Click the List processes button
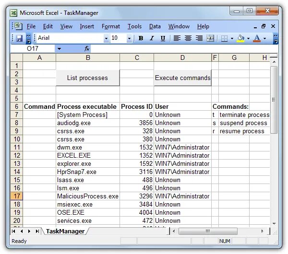Screen dimensions: 288x254 [88, 78]
